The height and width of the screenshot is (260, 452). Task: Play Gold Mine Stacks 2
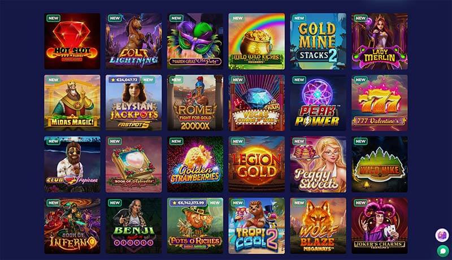(x=318, y=41)
